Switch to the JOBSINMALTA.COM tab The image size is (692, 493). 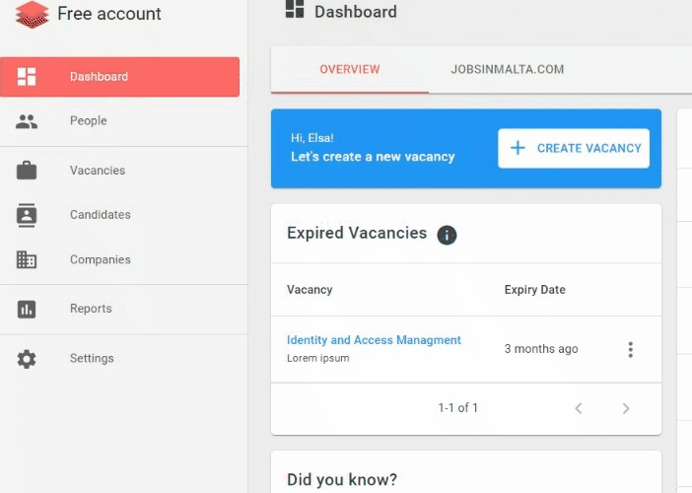(x=507, y=69)
